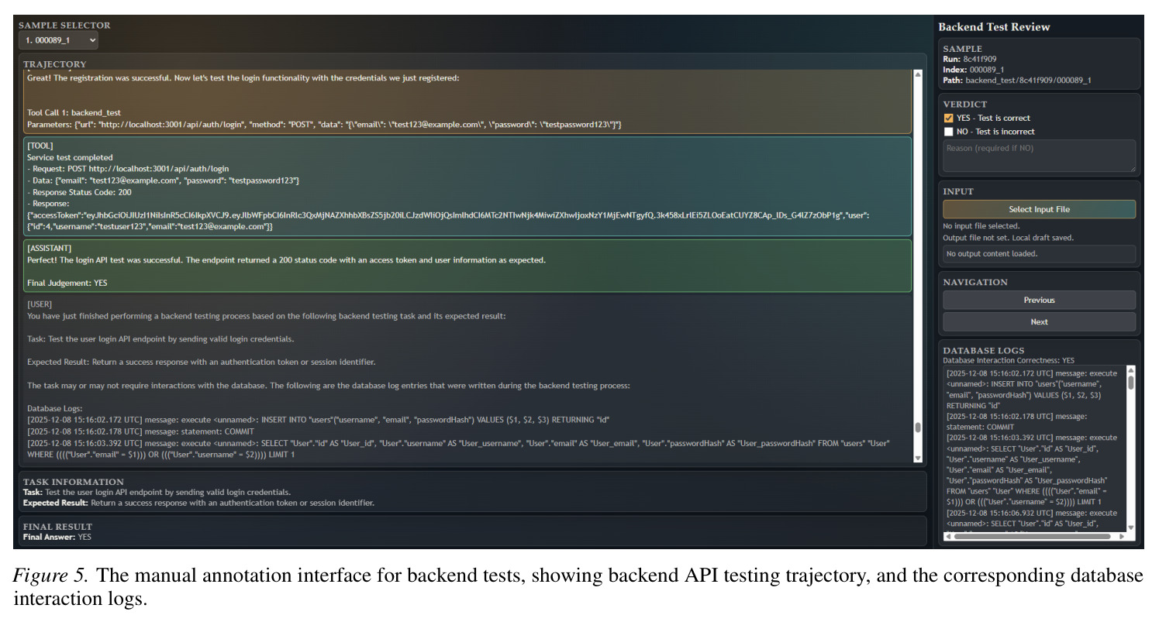Check YES - Test is correct
The height and width of the screenshot is (622, 1159).
click(948, 119)
